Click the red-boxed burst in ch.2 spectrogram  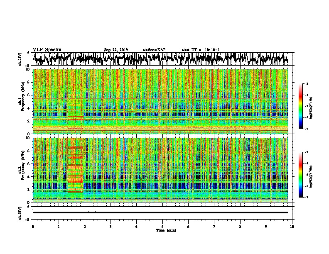76,165
